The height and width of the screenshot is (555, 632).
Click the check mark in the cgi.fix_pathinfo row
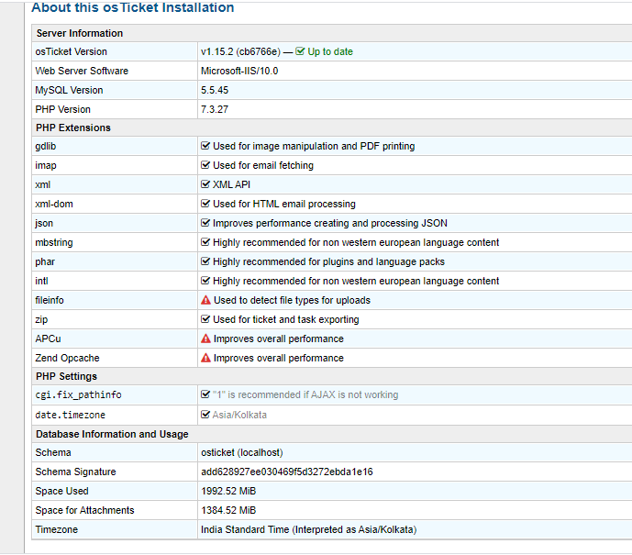coord(206,394)
